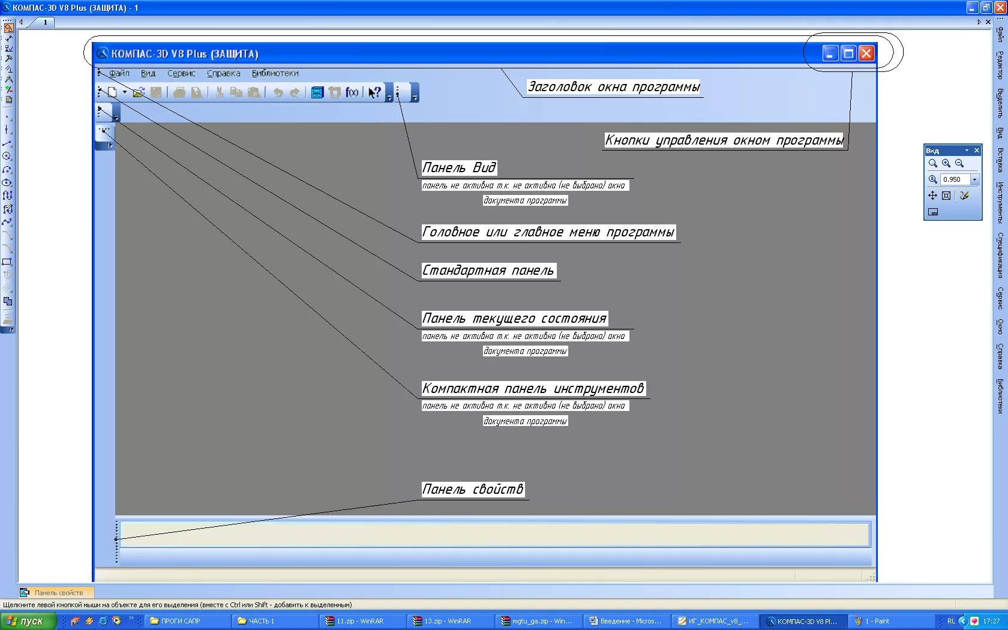Switch to mgtu_ga.zip WinRAR taskbar window
The width and height of the screenshot is (1008, 630).
tap(538, 621)
